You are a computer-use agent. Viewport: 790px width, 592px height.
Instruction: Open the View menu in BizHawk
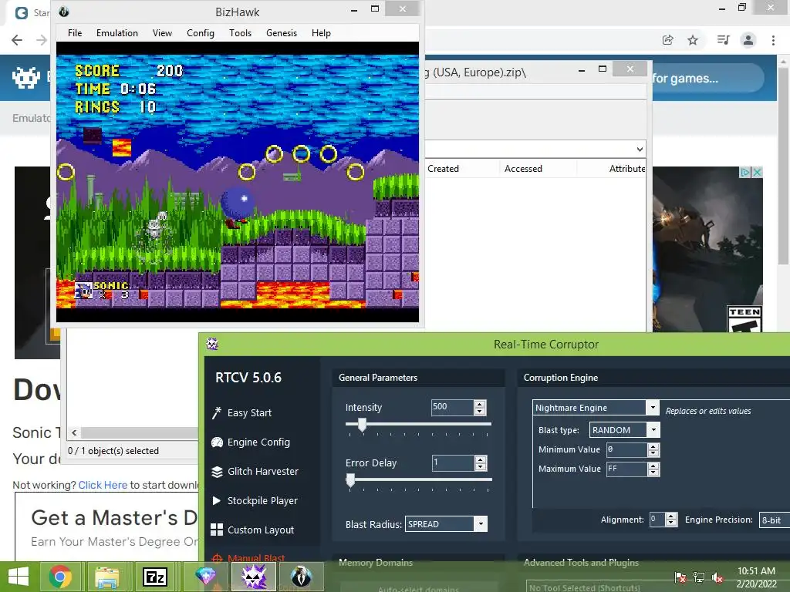click(x=162, y=33)
